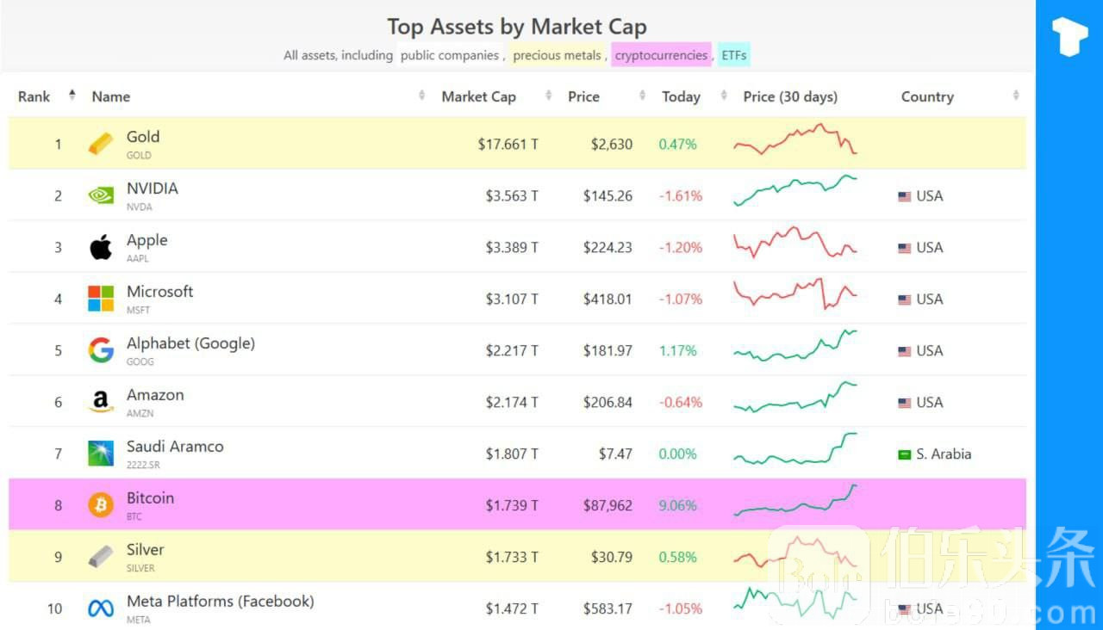
Task: Click the Amazon logo icon
Action: [x=101, y=402]
